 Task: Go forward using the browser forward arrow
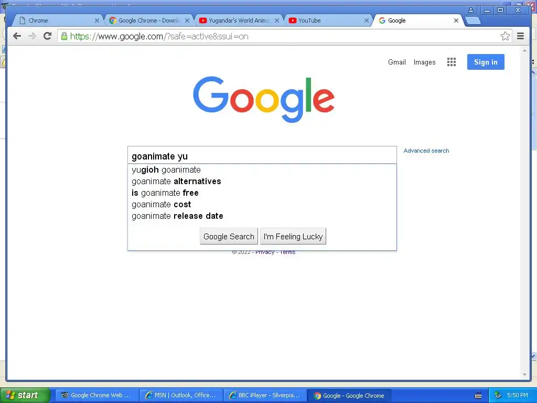32,36
